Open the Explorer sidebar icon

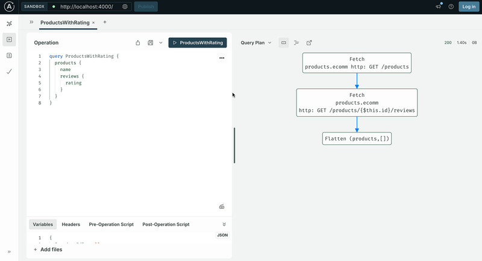(x=9, y=40)
